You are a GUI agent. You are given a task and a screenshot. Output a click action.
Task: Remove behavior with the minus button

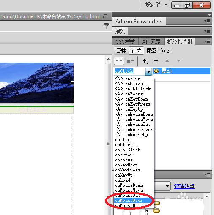pyautogui.click(x=156, y=61)
